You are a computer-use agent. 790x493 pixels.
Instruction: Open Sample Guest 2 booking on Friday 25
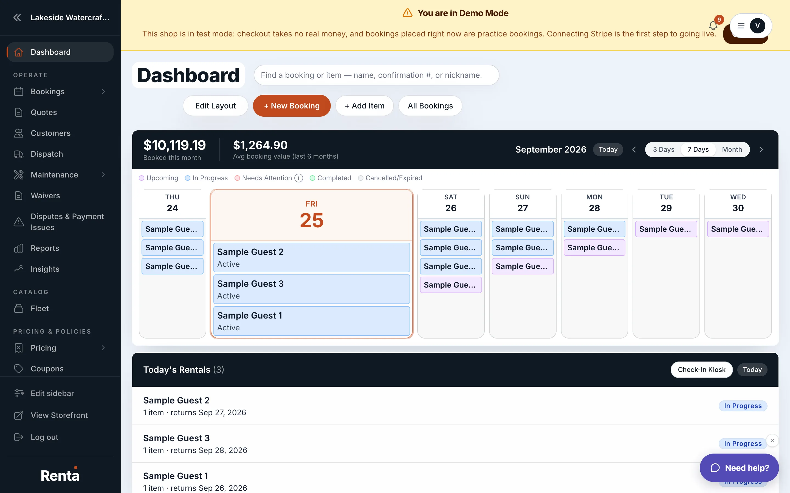(x=311, y=257)
